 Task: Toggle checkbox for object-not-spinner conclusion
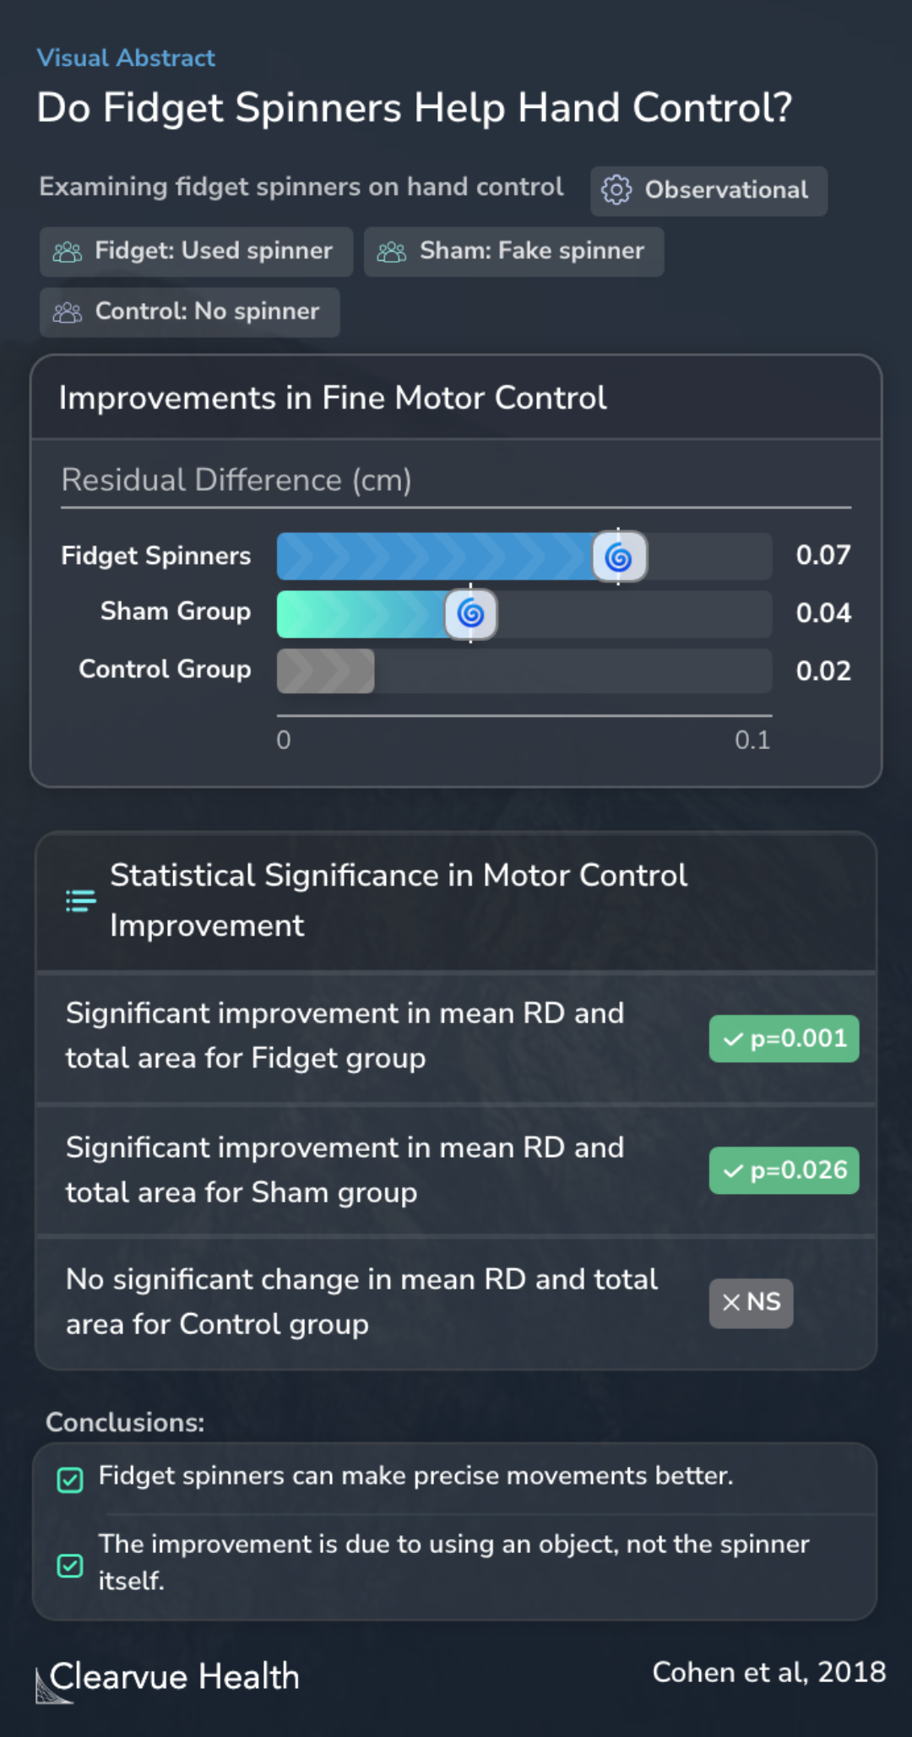coord(70,1566)
